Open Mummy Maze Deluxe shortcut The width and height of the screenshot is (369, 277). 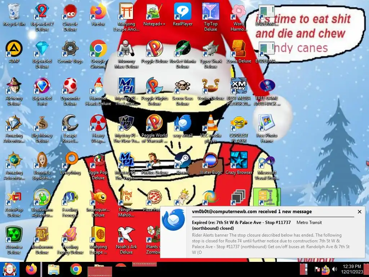click(126, 54)
